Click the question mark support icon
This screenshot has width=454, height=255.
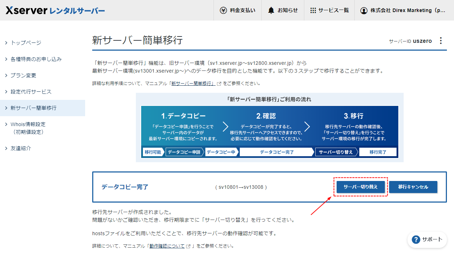tap(416, 240)
